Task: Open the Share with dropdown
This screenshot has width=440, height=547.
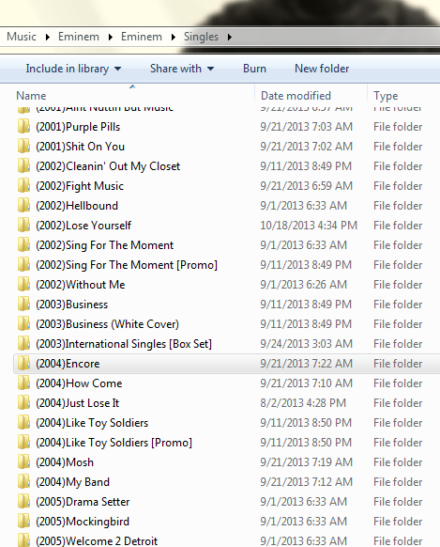Action: (x=182, y=69)
